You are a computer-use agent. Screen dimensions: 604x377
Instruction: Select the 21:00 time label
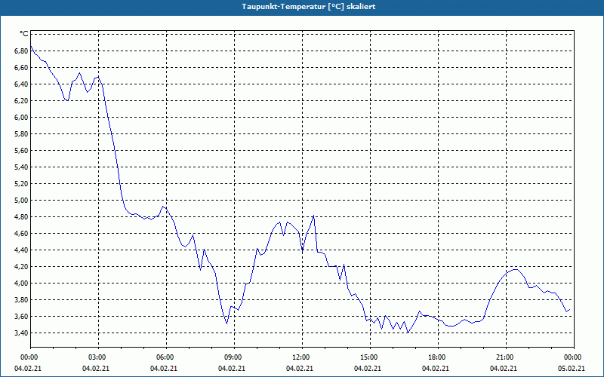tap(504, 357)
